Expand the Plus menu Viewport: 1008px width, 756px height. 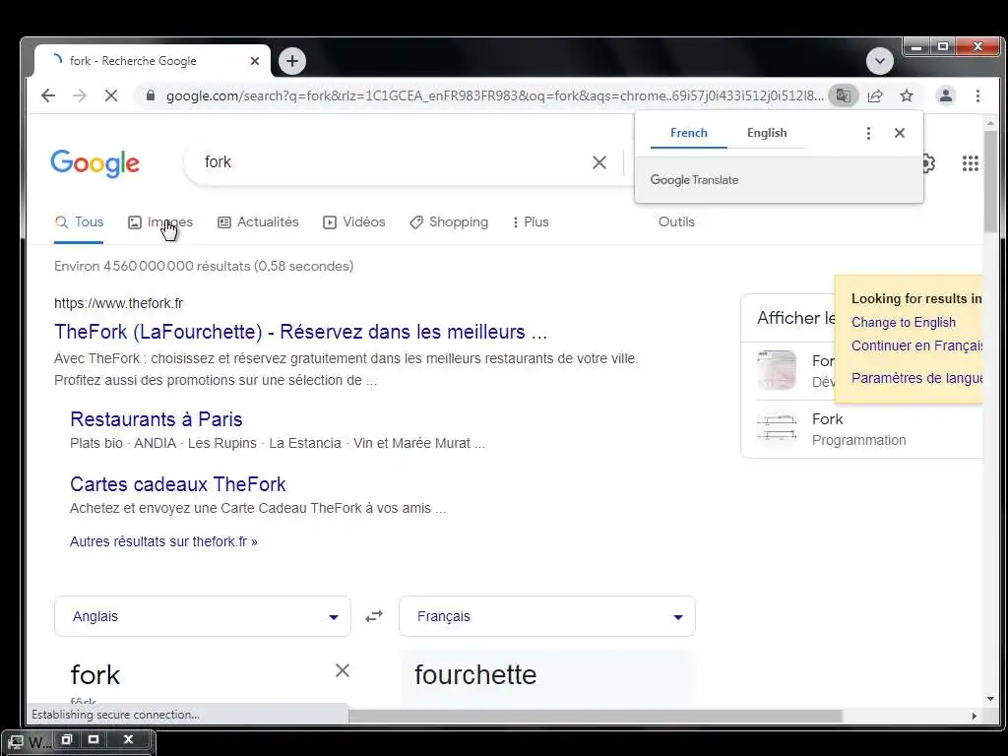click(531, 222)
